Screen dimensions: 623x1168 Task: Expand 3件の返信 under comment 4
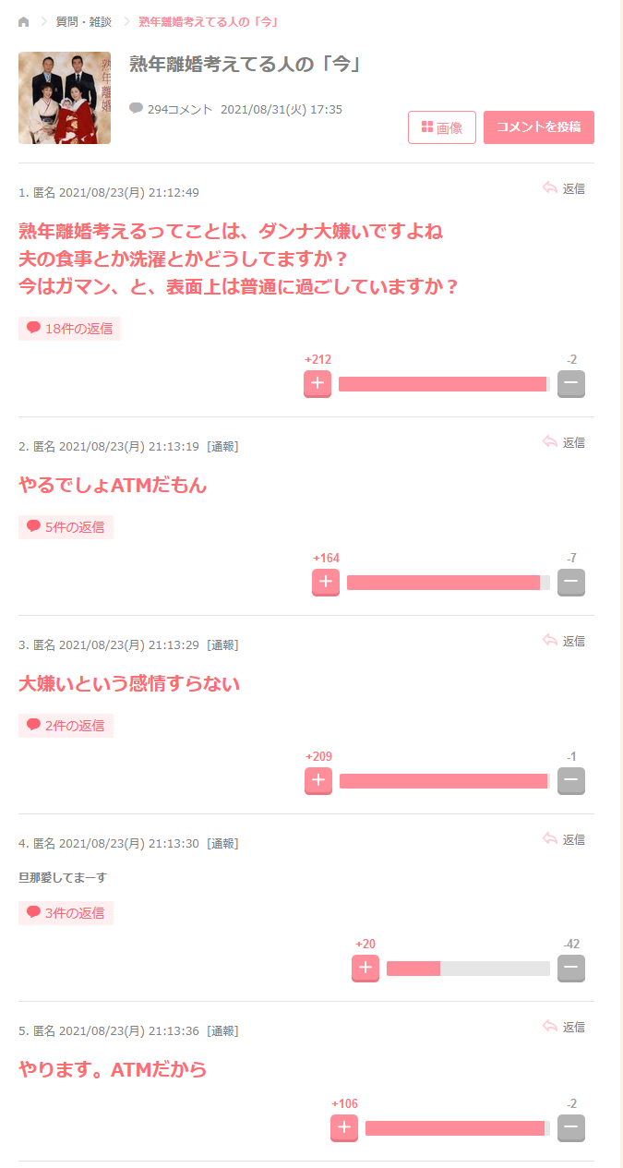click(66, 913)
